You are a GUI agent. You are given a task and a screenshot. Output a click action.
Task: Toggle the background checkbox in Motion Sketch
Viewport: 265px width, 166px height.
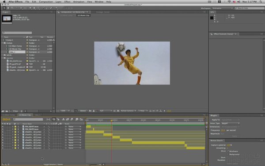click(228, 154)
